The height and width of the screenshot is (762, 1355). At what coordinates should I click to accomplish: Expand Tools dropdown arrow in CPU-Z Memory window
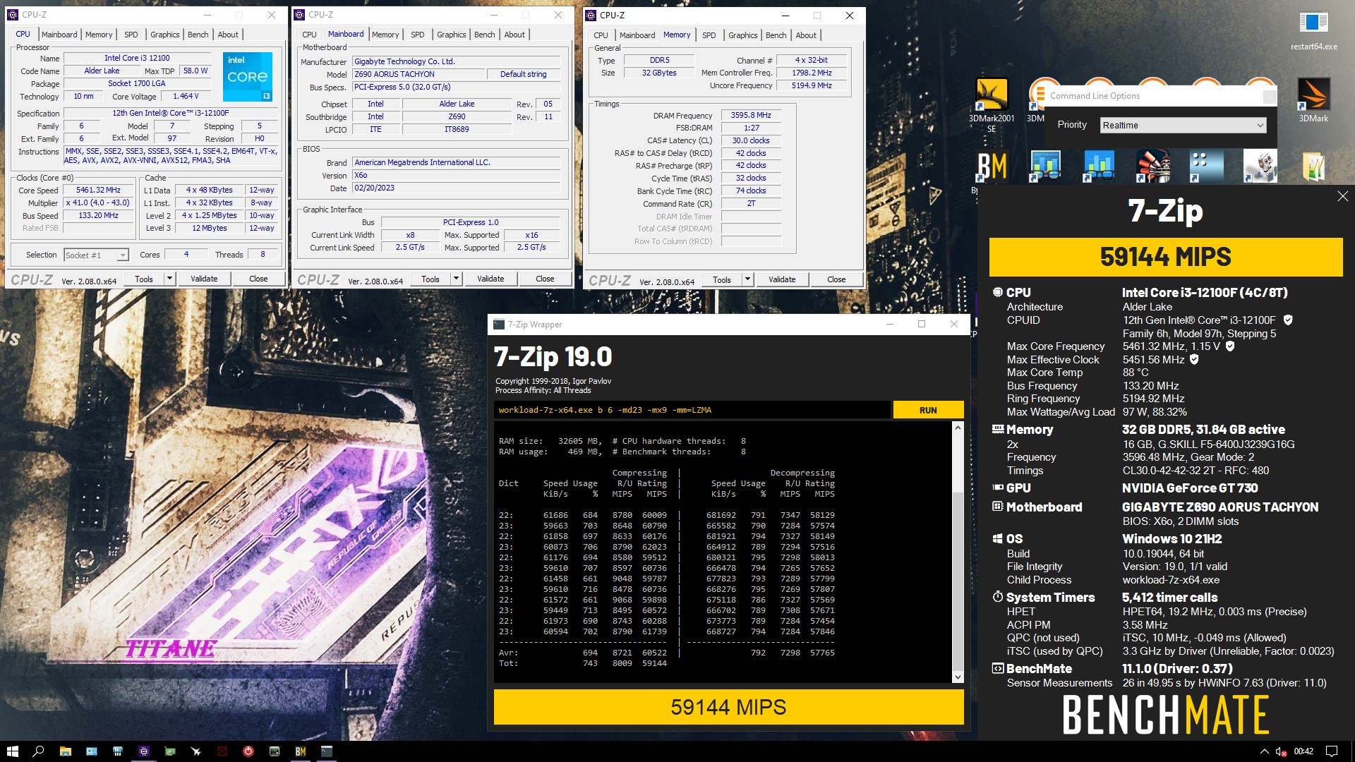point(747,279)
